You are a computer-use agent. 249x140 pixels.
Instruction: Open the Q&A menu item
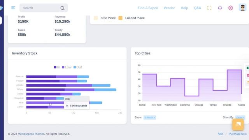pos(197,8)
